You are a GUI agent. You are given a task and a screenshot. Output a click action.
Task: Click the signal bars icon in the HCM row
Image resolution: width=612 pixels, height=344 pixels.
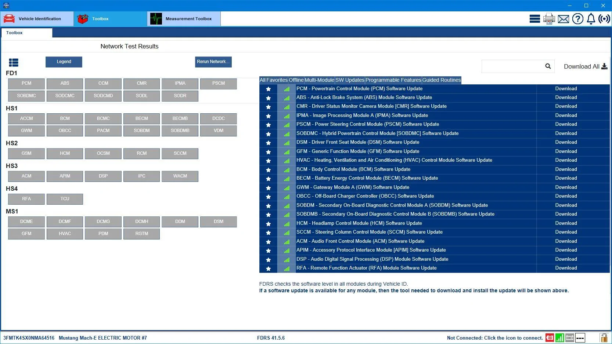point(287,224)
